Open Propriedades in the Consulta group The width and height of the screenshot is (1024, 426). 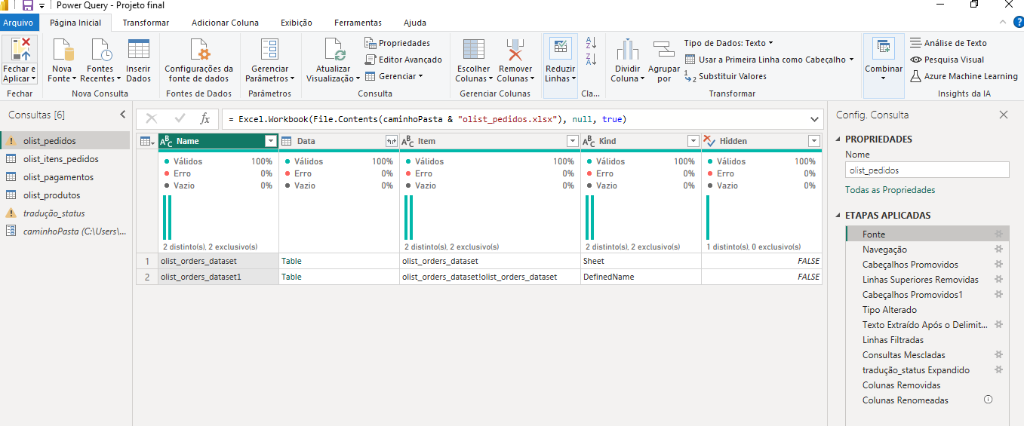397,43
